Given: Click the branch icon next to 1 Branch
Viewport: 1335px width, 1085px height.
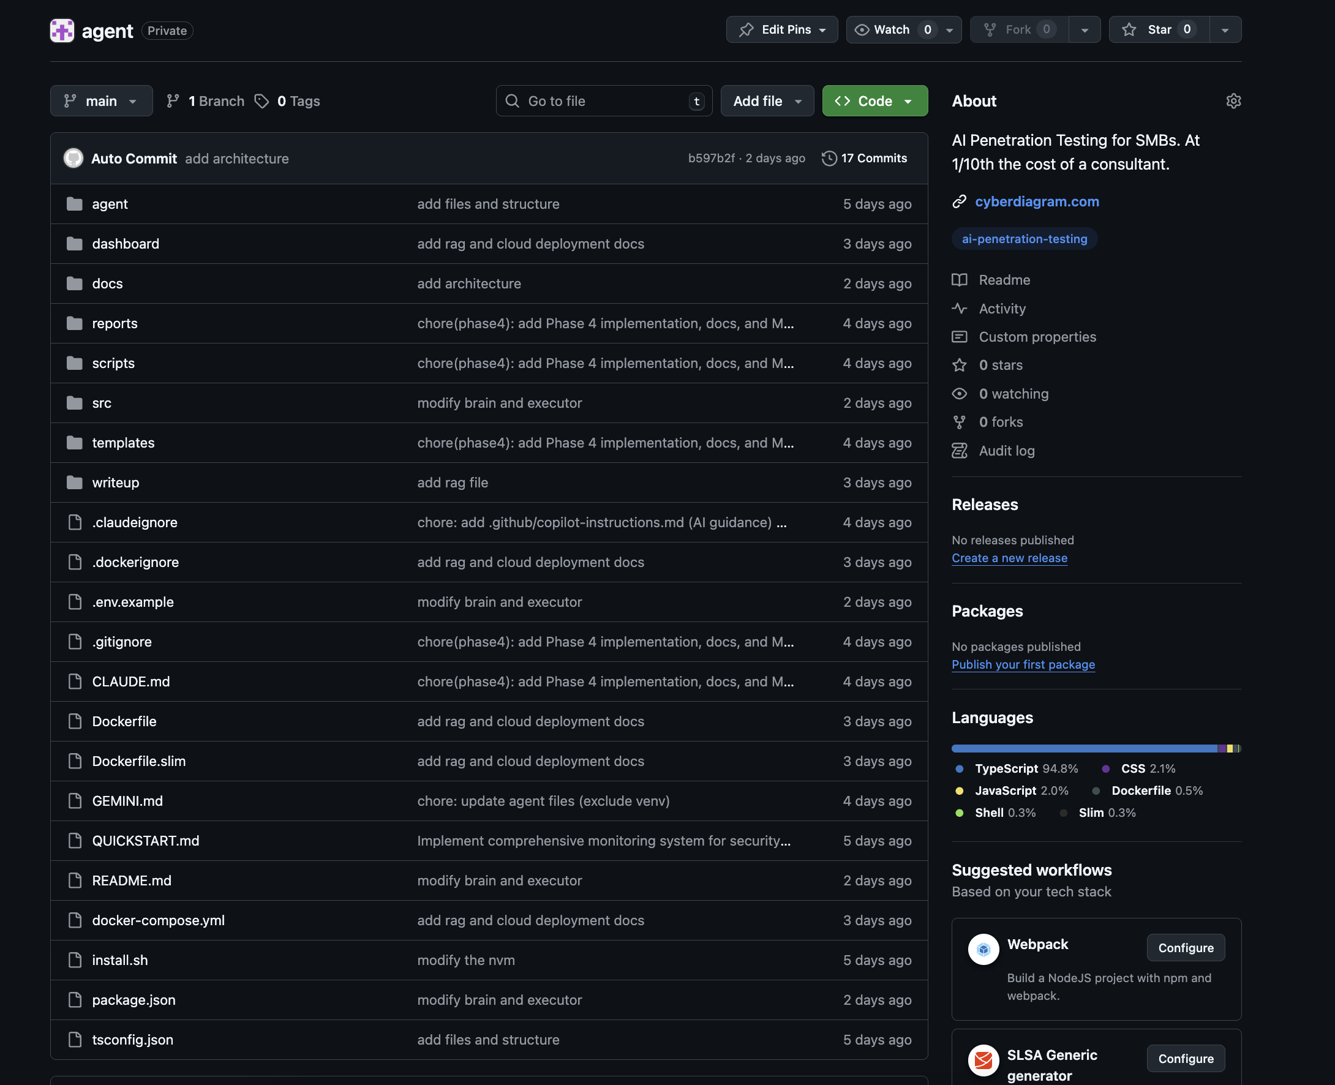Looking at the screenshot, I should (x=173, y=100).
